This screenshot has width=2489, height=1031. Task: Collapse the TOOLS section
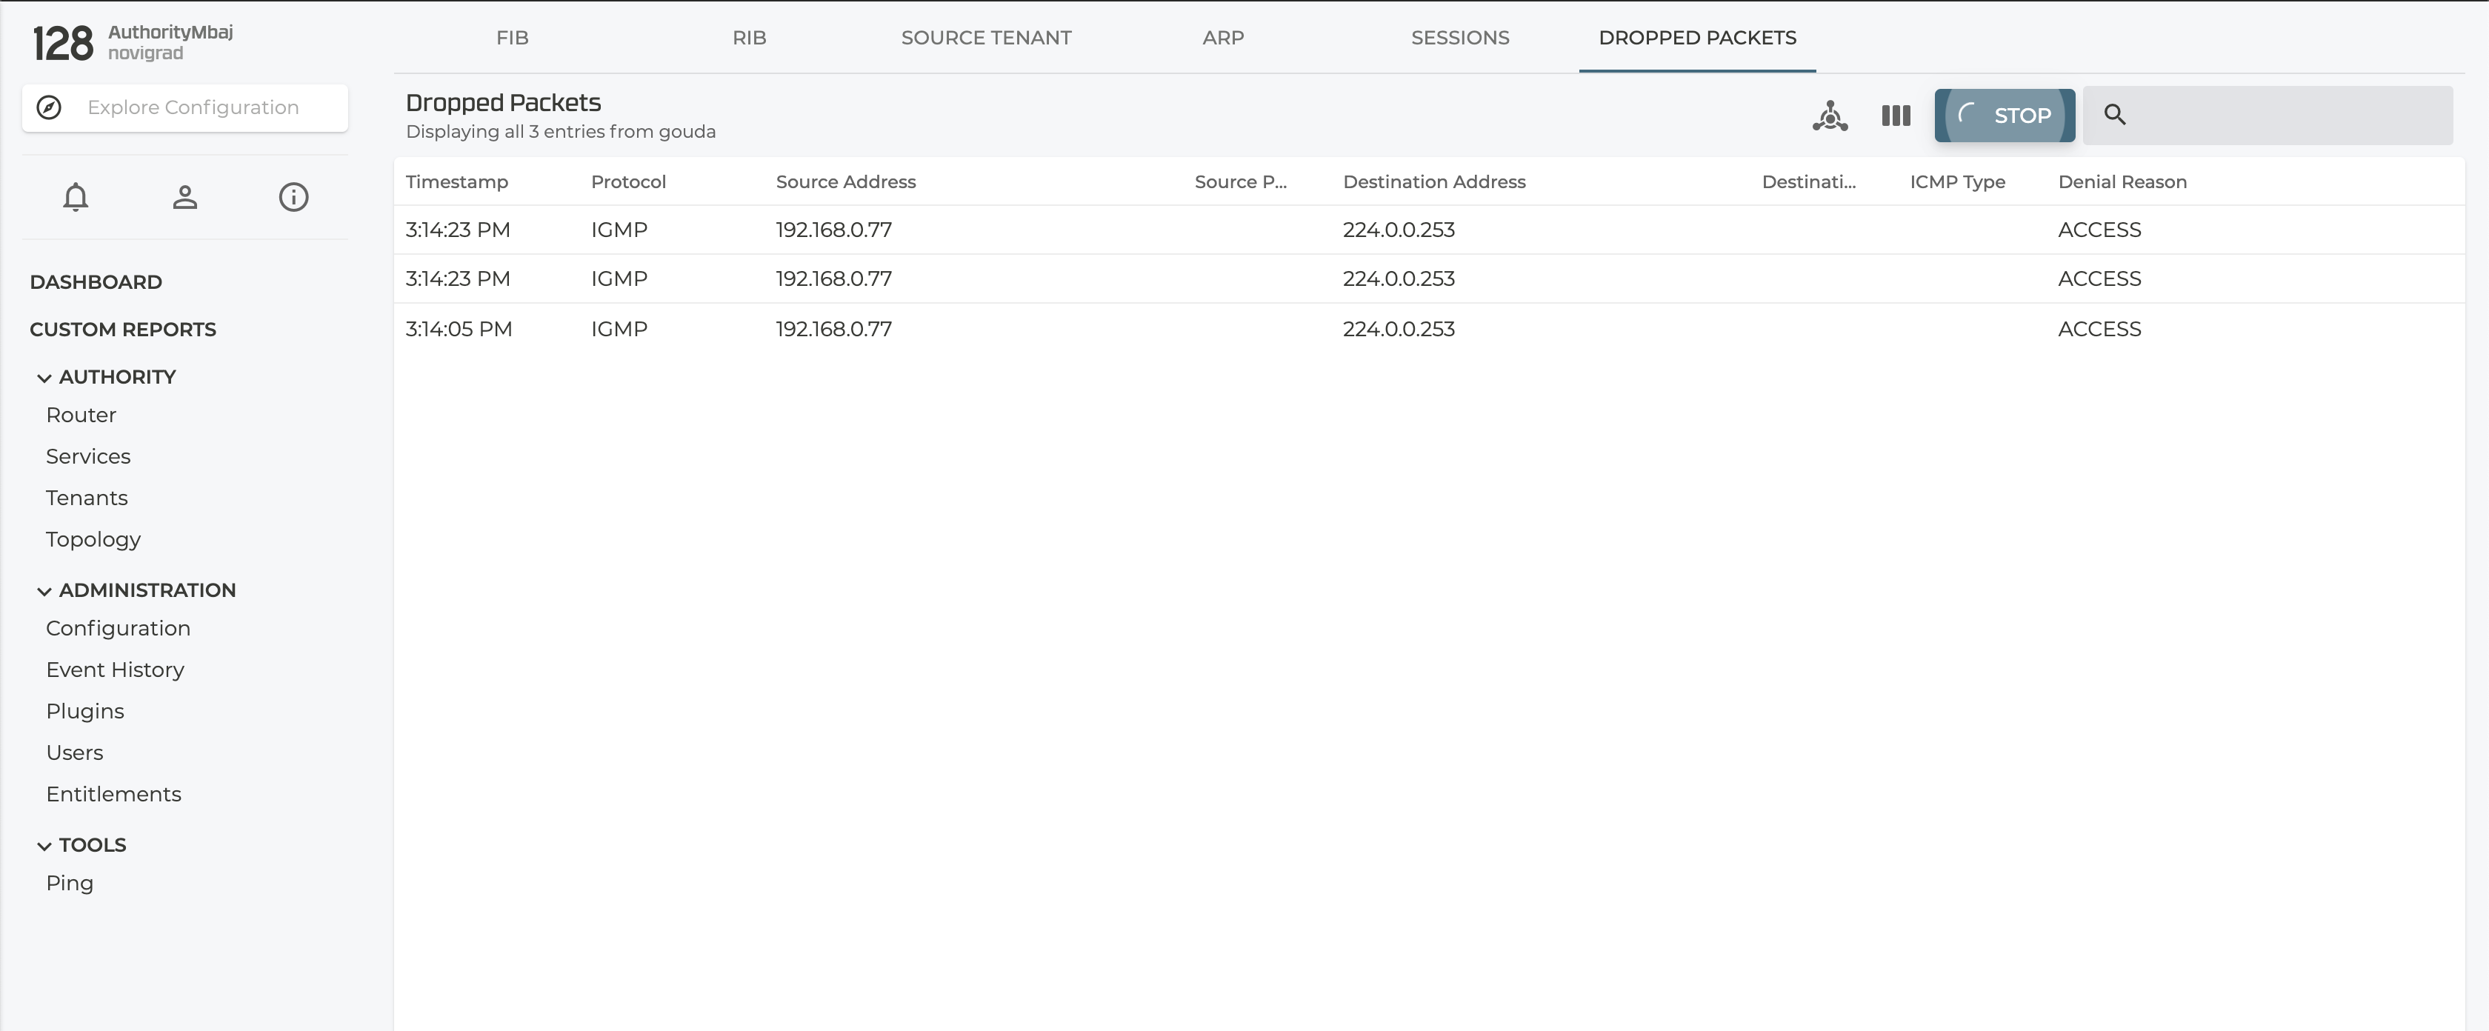[44, 847]
